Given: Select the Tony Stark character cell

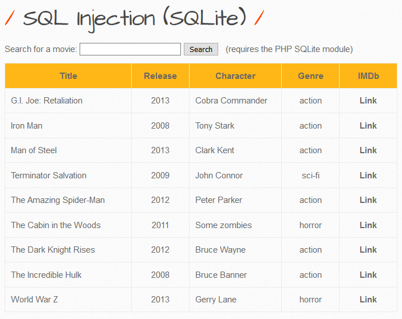Looking at the screenshot, I should click(235, 126).
